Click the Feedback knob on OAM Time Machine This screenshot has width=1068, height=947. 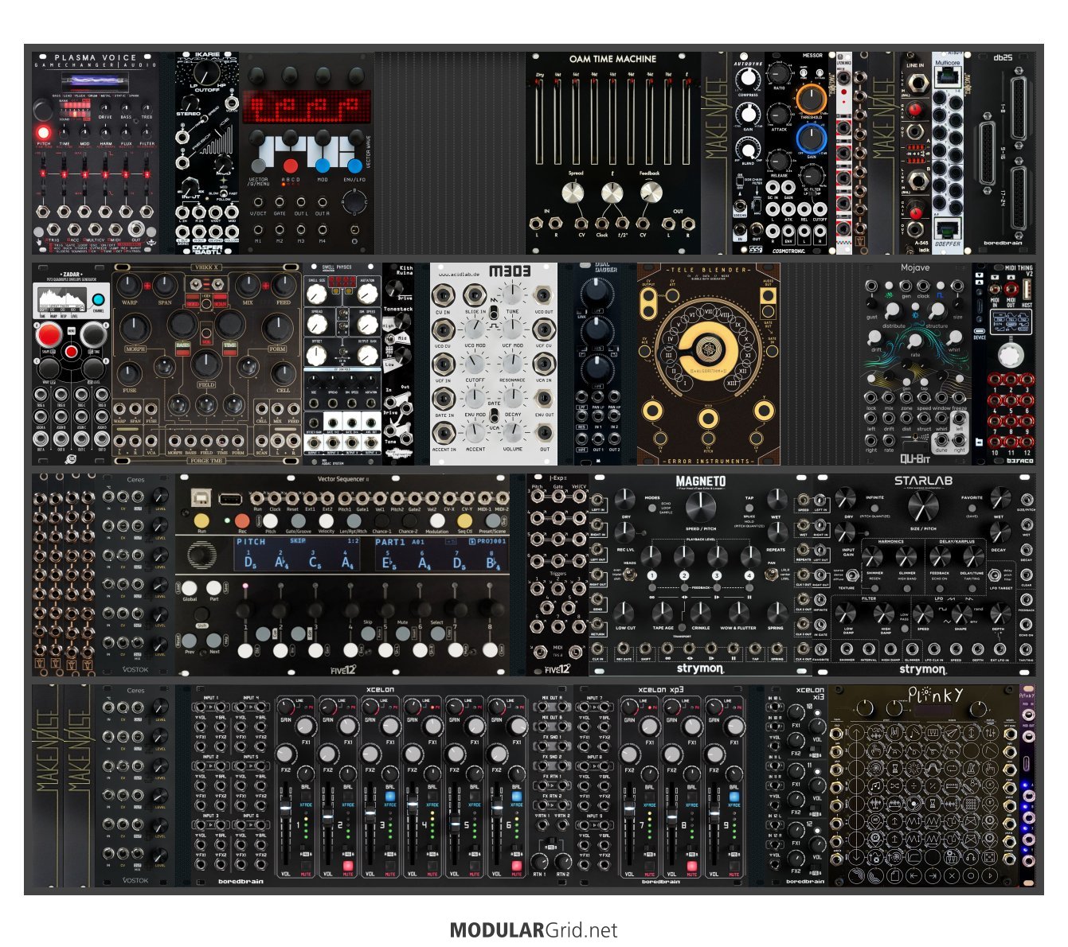click(x=651, y=192)
